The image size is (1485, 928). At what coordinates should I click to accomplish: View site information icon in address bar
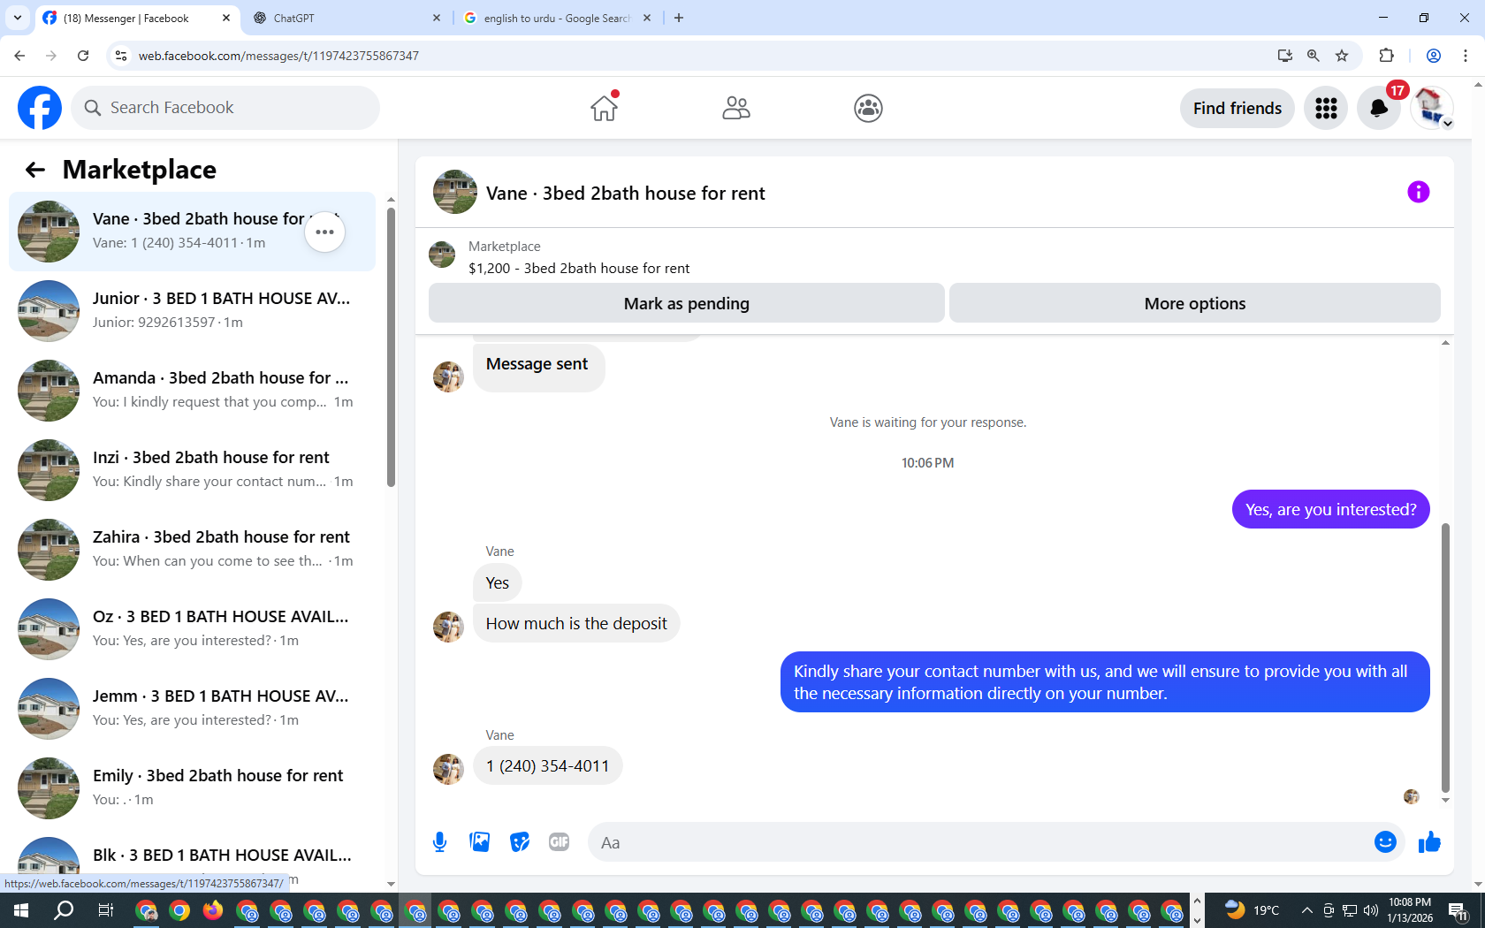point(121,56)
